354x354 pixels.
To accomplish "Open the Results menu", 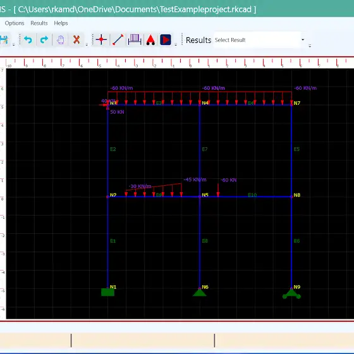I will point(39,23).
